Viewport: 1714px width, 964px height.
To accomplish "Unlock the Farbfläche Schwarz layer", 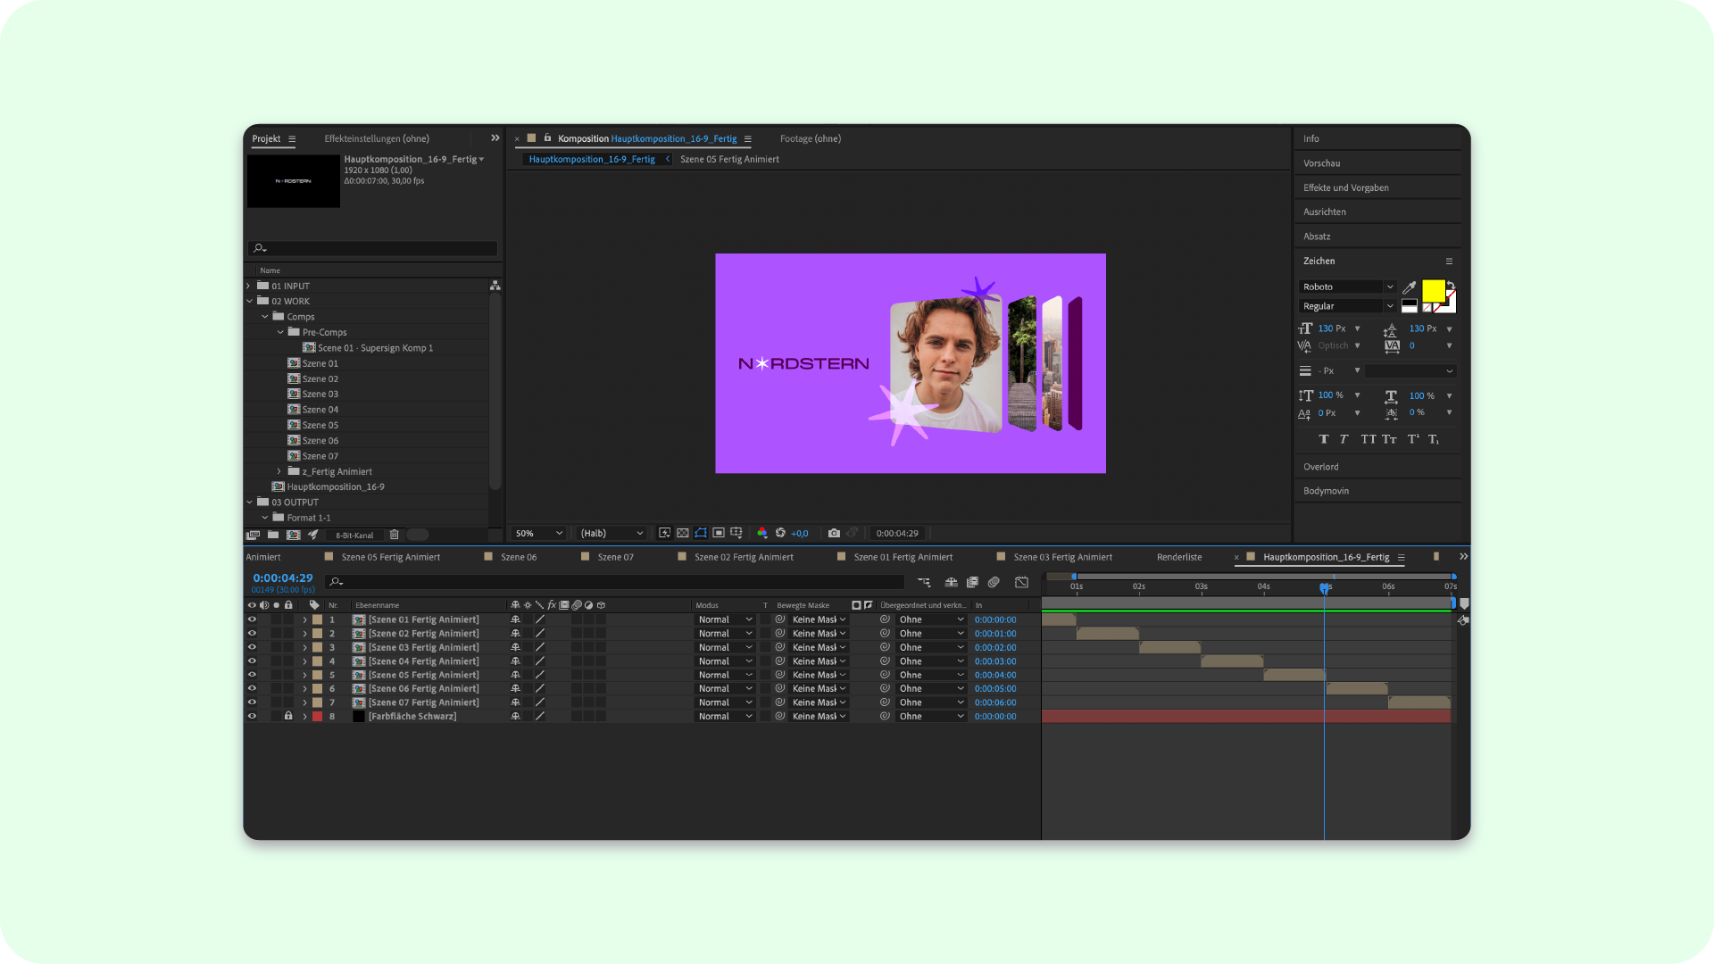I will (288, 716).
